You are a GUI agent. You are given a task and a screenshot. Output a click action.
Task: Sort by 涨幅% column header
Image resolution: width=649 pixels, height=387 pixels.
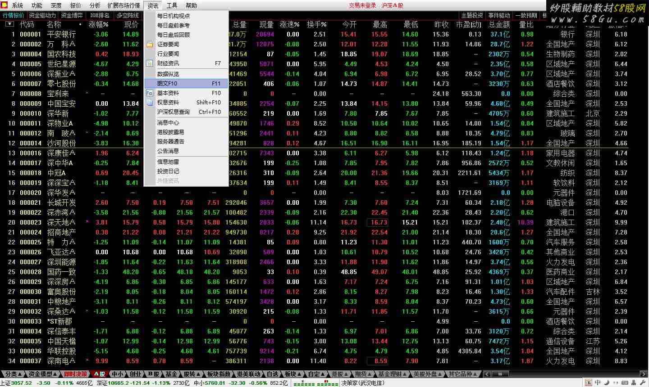(99, 24)
